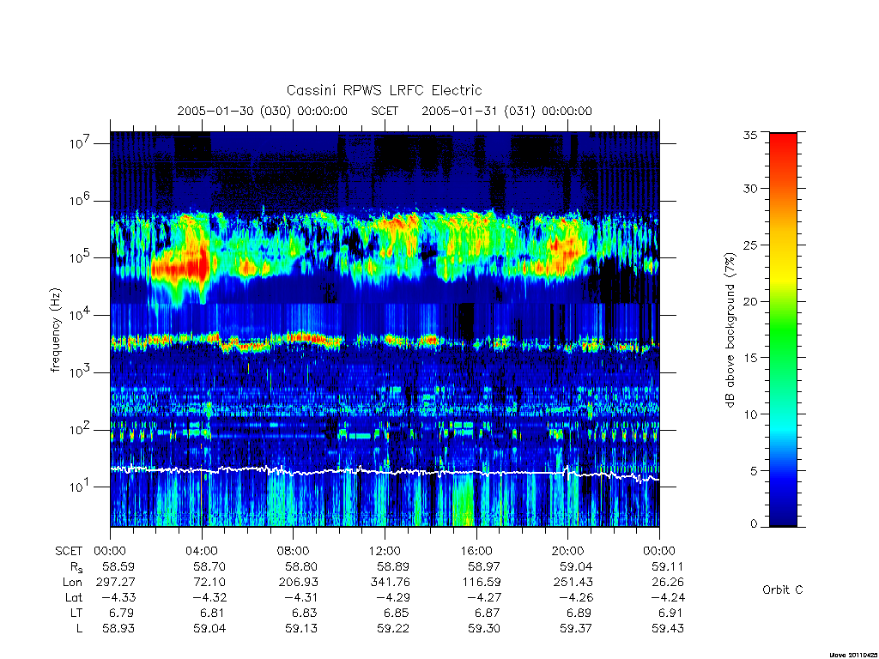
Task: Click the 'SCET' label between date headers
Action: coord(385,111)
